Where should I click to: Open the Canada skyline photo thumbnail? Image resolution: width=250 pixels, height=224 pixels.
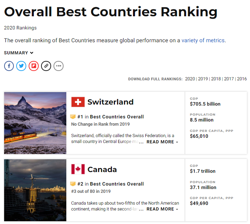pos(35,190)
